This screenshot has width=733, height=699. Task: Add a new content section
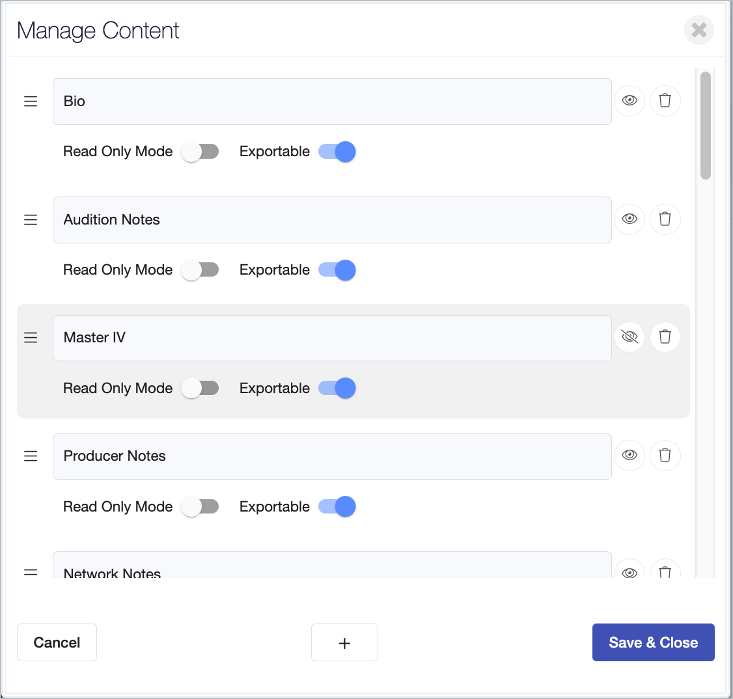[x=344, y=642]
